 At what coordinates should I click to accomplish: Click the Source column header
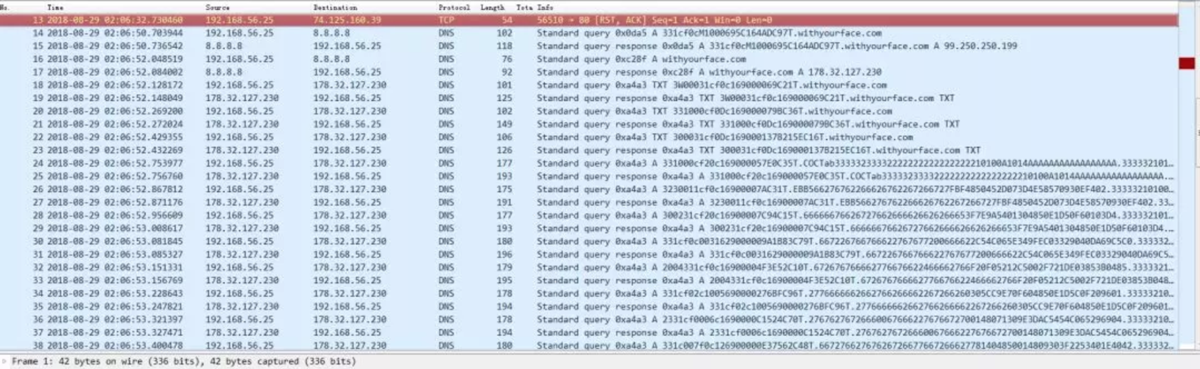(x=217, y=8)
